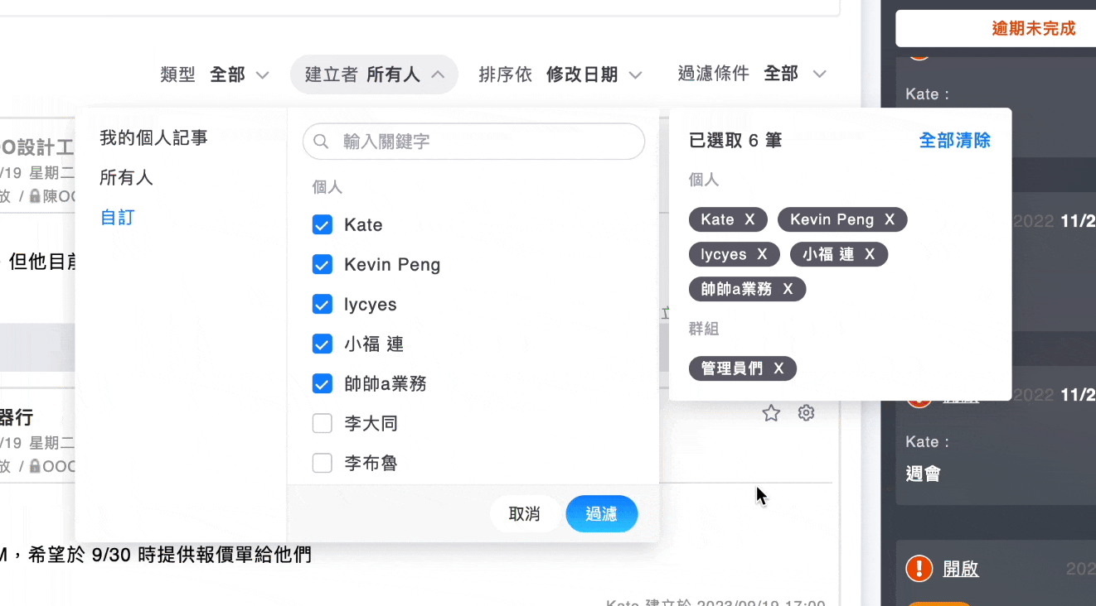Viewport: 1096px width, 606px height.
Task: Remove Kevin Peng using the X on his chip
Action: [890, 219]
